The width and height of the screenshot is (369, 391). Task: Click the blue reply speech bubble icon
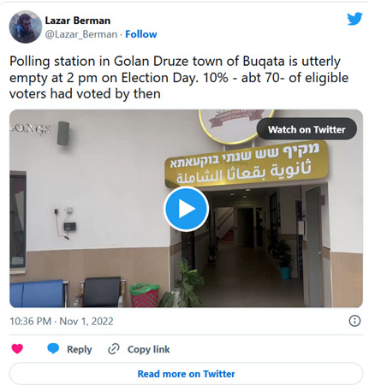53,348
